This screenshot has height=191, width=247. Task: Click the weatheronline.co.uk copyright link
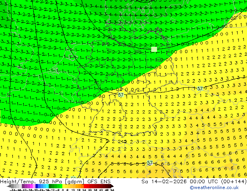coord(214,187)
